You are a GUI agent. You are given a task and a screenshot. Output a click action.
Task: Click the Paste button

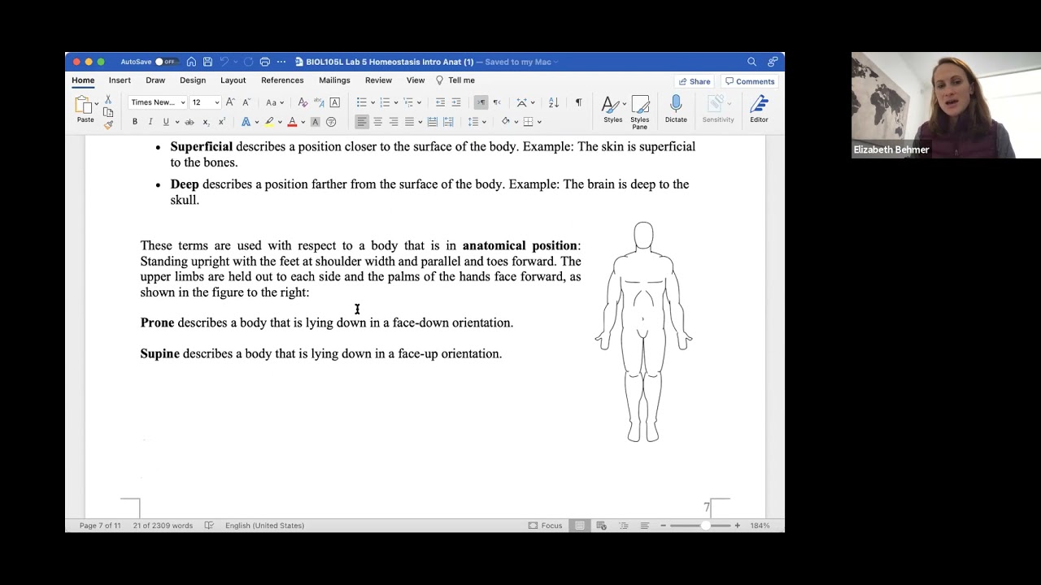pos(85,109)
